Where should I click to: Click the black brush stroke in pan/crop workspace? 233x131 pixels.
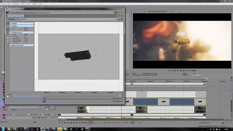pos(78,55)
